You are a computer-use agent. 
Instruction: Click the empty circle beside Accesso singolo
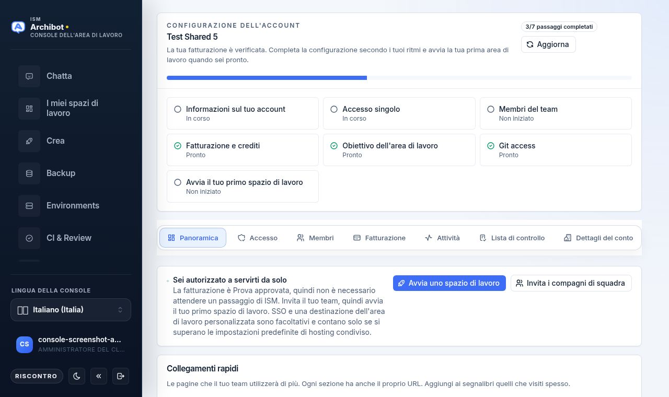pos(334,109)
